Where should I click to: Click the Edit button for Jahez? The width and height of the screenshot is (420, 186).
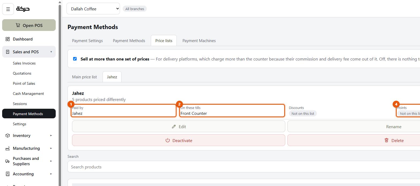coord(179,127)
